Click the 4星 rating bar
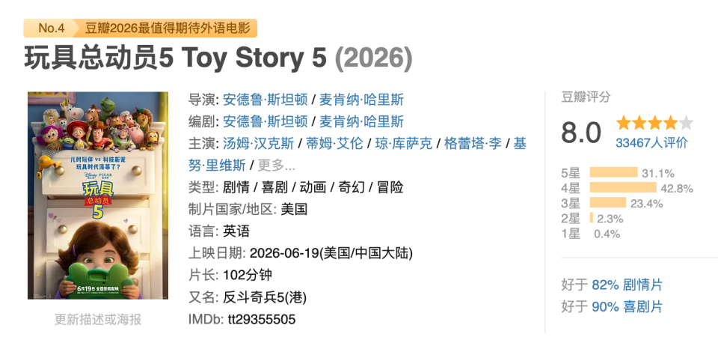Image resolution: width=718 pixels, height=340 pixels. (x=623, y=187)
